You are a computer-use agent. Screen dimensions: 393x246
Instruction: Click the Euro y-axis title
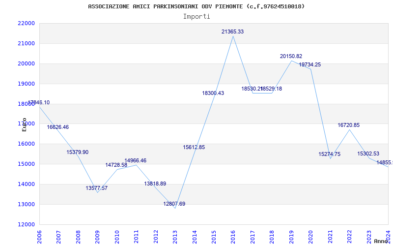pyautogui.click(x=24, y=124)
